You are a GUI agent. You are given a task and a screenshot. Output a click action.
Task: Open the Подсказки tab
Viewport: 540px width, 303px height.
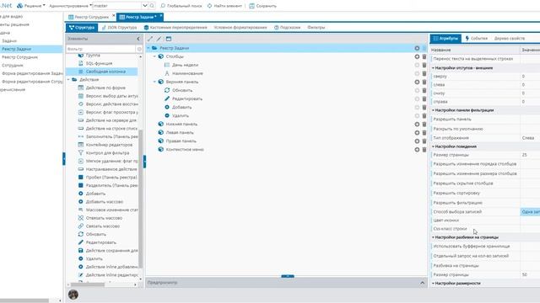[x=287, y=28]
